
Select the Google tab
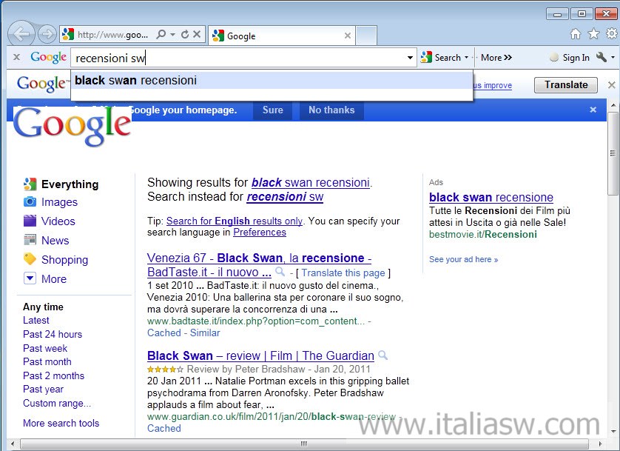(x=282, y=36)
